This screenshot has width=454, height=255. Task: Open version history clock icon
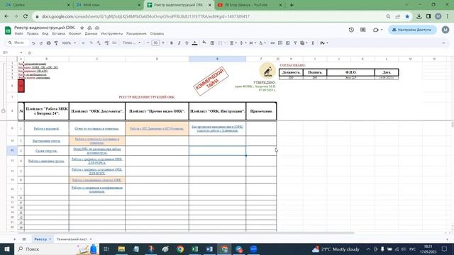click(x=351, y=30)
